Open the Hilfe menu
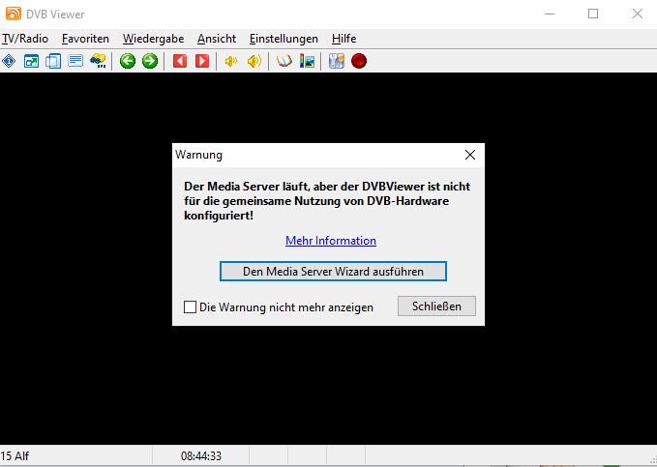Screen dimensions: 657x467 pyautogui.click(x=344, y=39)
